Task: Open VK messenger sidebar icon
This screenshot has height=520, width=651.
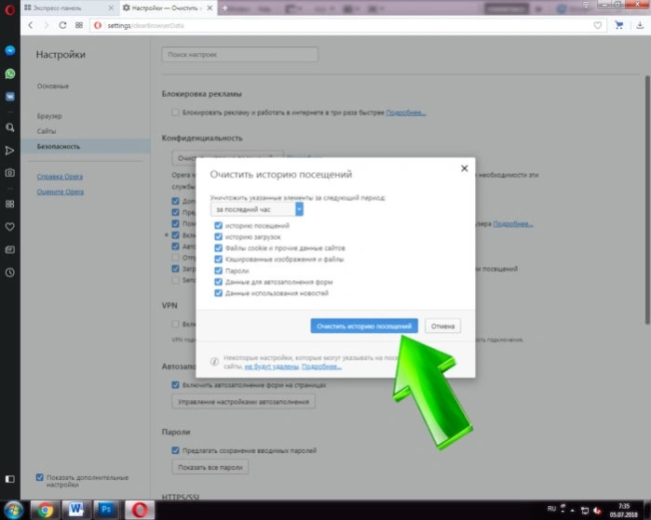Action: coord(10,97)
